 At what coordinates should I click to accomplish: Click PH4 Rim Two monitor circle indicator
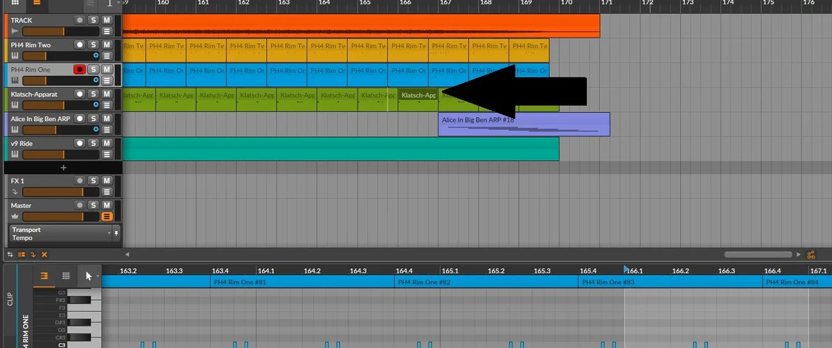[x=96, y=55]
